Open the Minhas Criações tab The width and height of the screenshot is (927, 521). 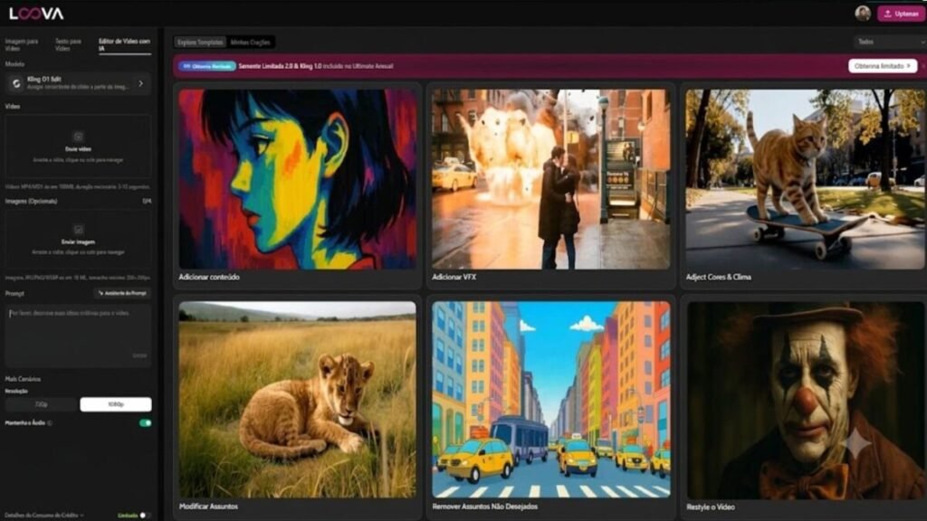[x=250, y=42]
